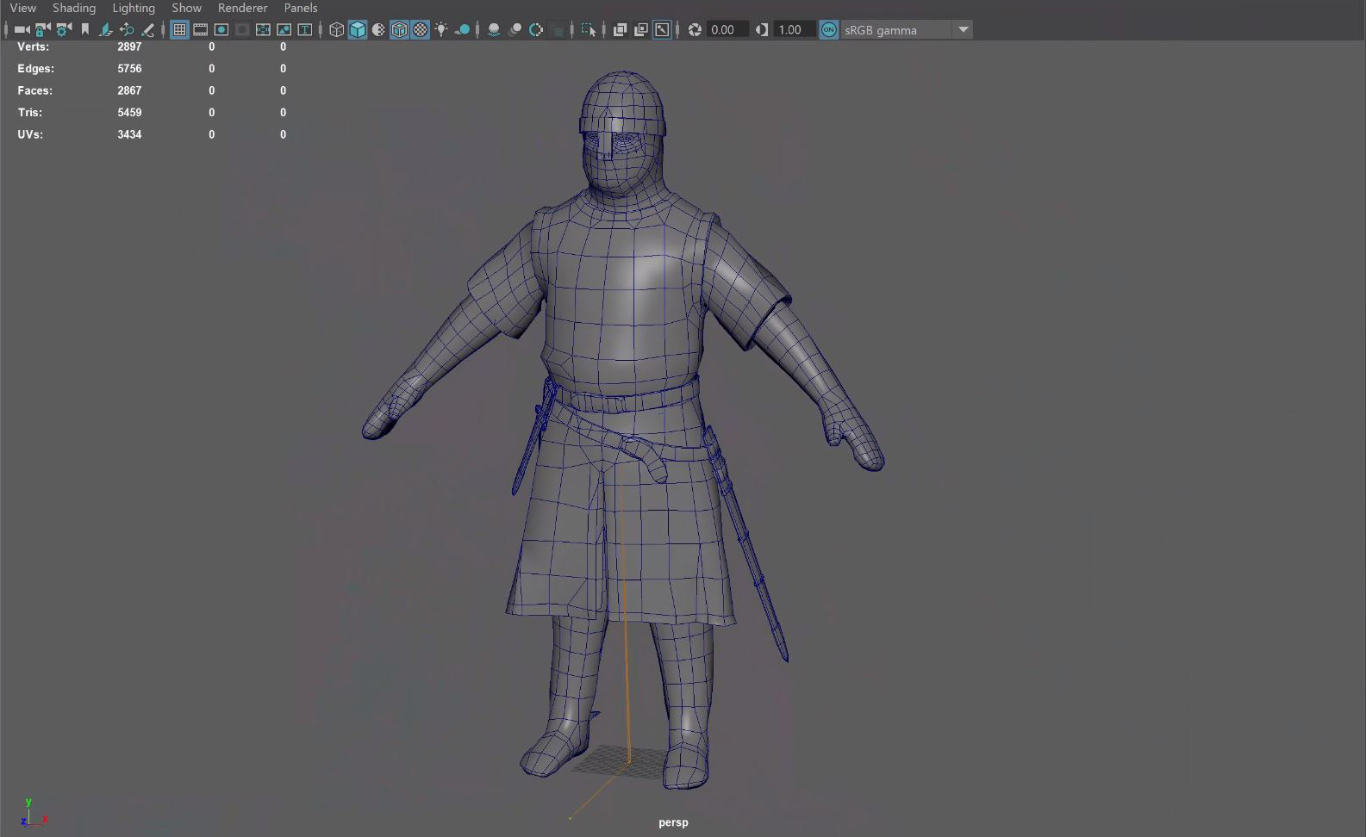This screenshot has height=837, width=1366.
Task: Click the Wireframe cube display icon
Action: point(336,30)
